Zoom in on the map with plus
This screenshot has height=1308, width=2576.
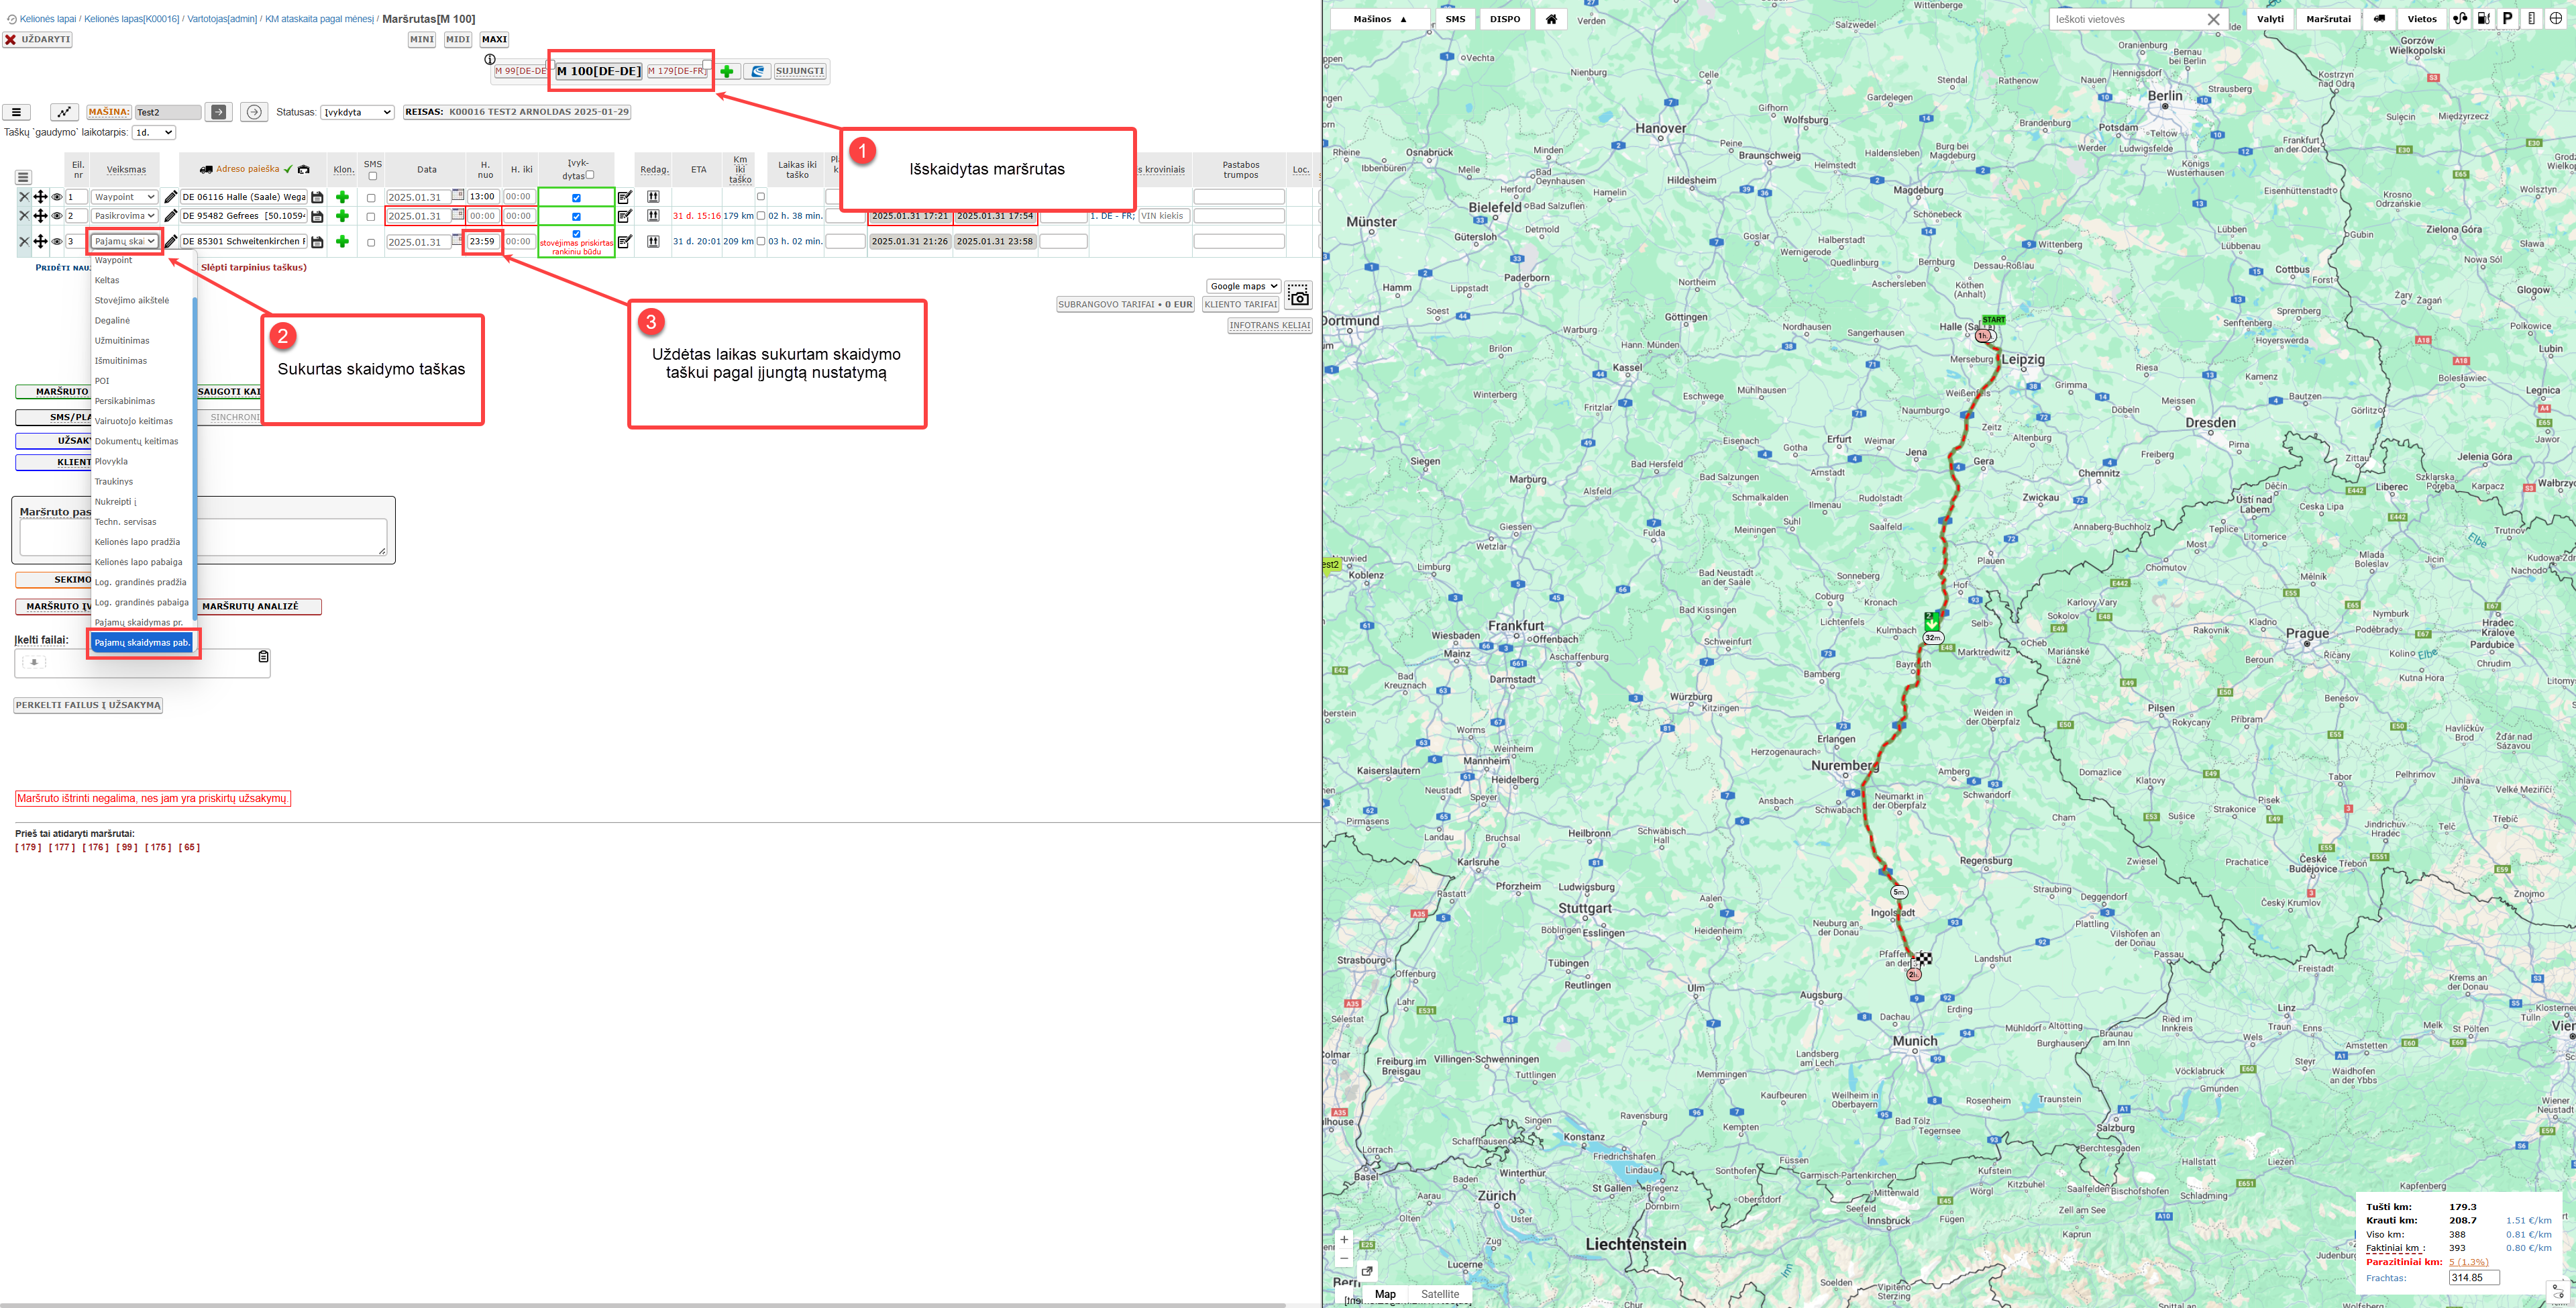tap(1344, 1239)
